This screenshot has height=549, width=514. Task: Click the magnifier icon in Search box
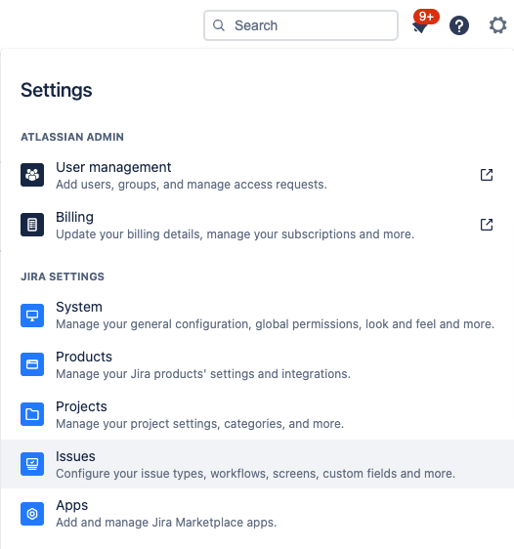coord(219,25)
